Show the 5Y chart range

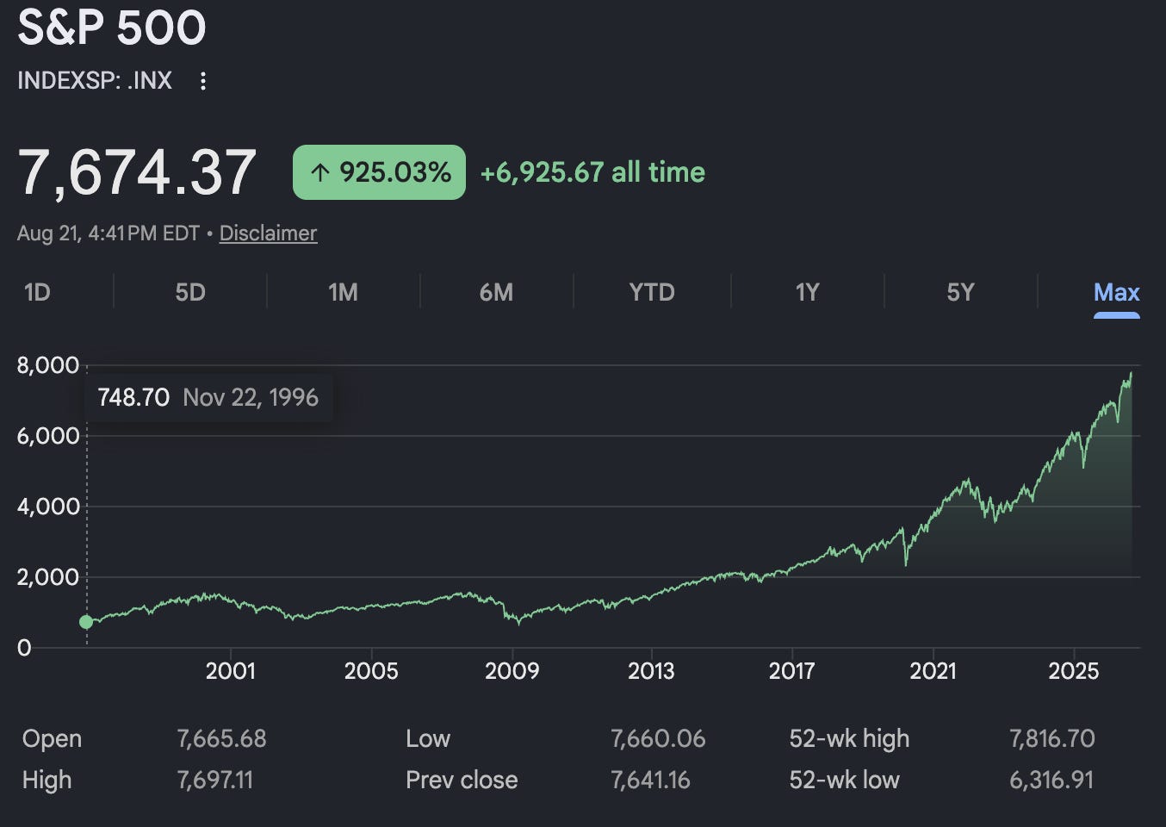tap(960, 293)
